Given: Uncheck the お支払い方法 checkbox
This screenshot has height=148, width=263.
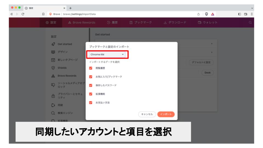Looking at the screenshot, I should coord(91,103).
